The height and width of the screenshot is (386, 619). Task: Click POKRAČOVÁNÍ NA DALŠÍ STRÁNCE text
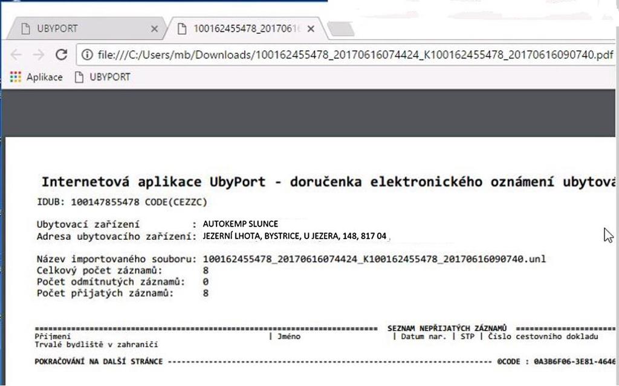click(x=99, y=361)
